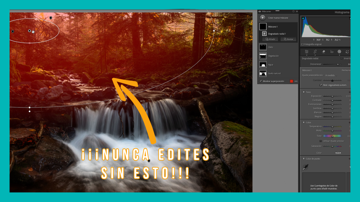Click the Añadir button
Viewport: 360px width, 202px height.
[x=270, y=39]
